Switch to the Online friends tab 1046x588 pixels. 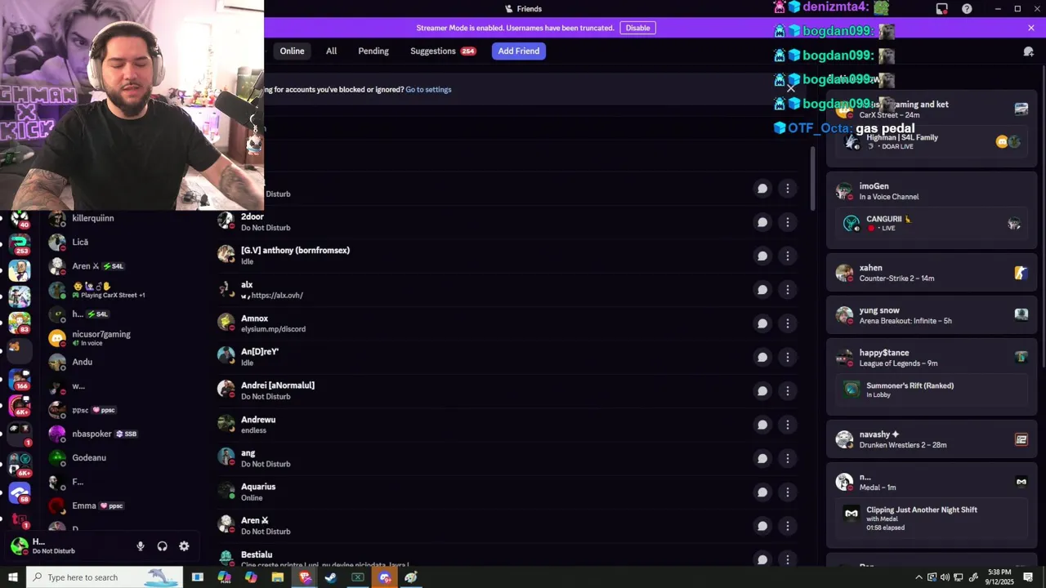click(x=292, y=51)
